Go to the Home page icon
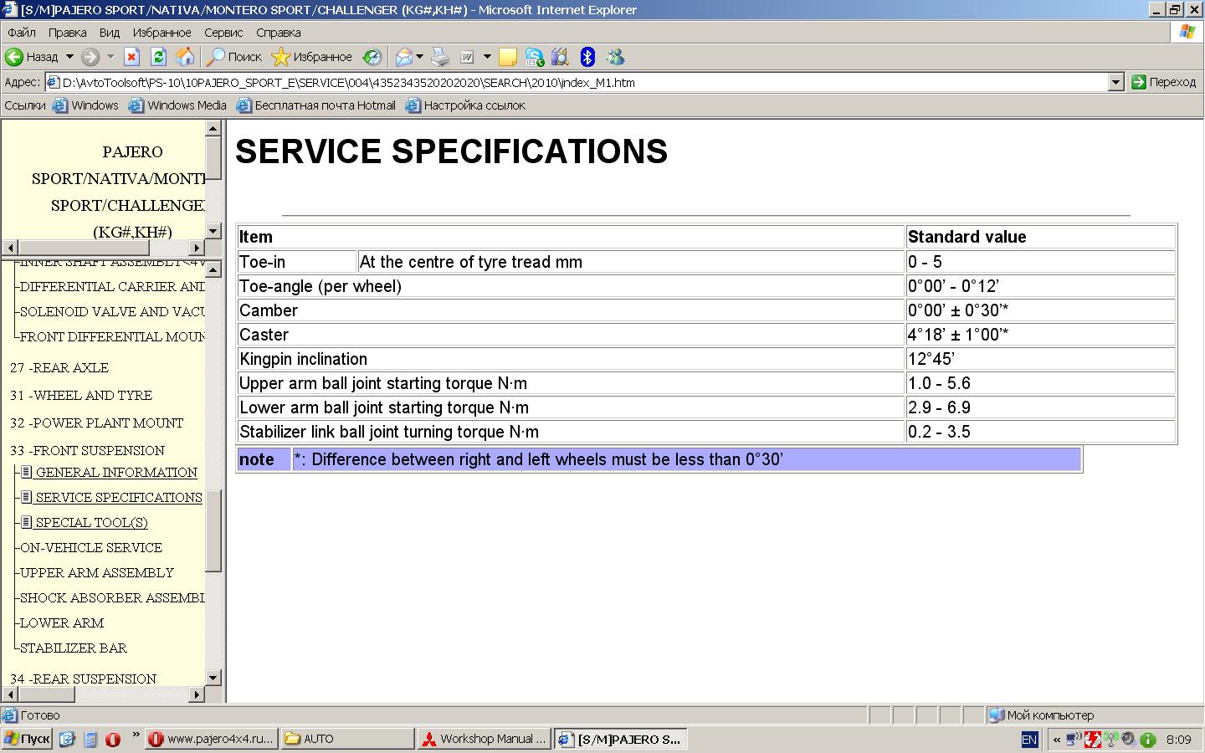 pyautogui.click(x=185, y=57)
